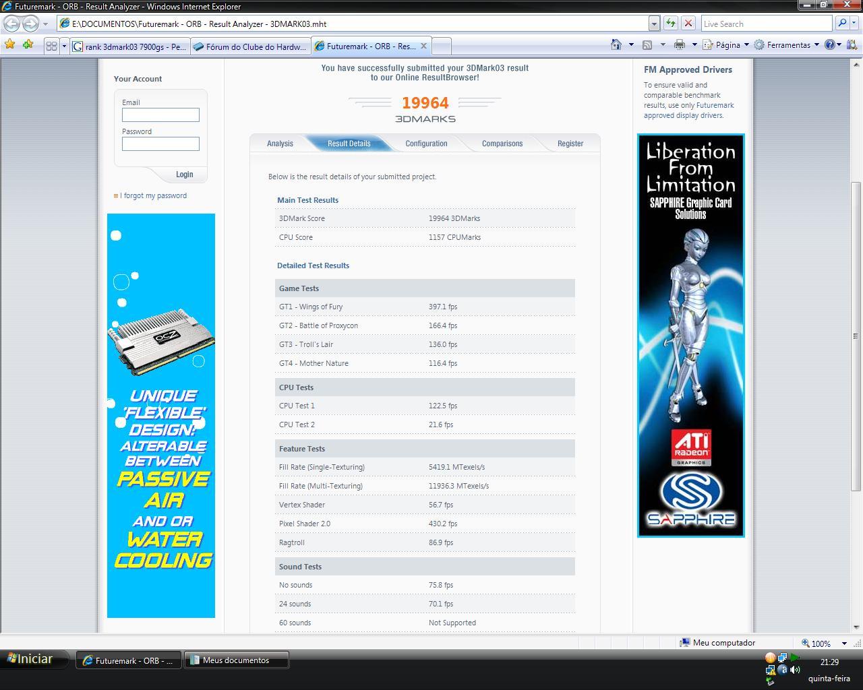Viewport: 863px width, 690px height.
Task: Click the Login button
Action: (185, 175)
